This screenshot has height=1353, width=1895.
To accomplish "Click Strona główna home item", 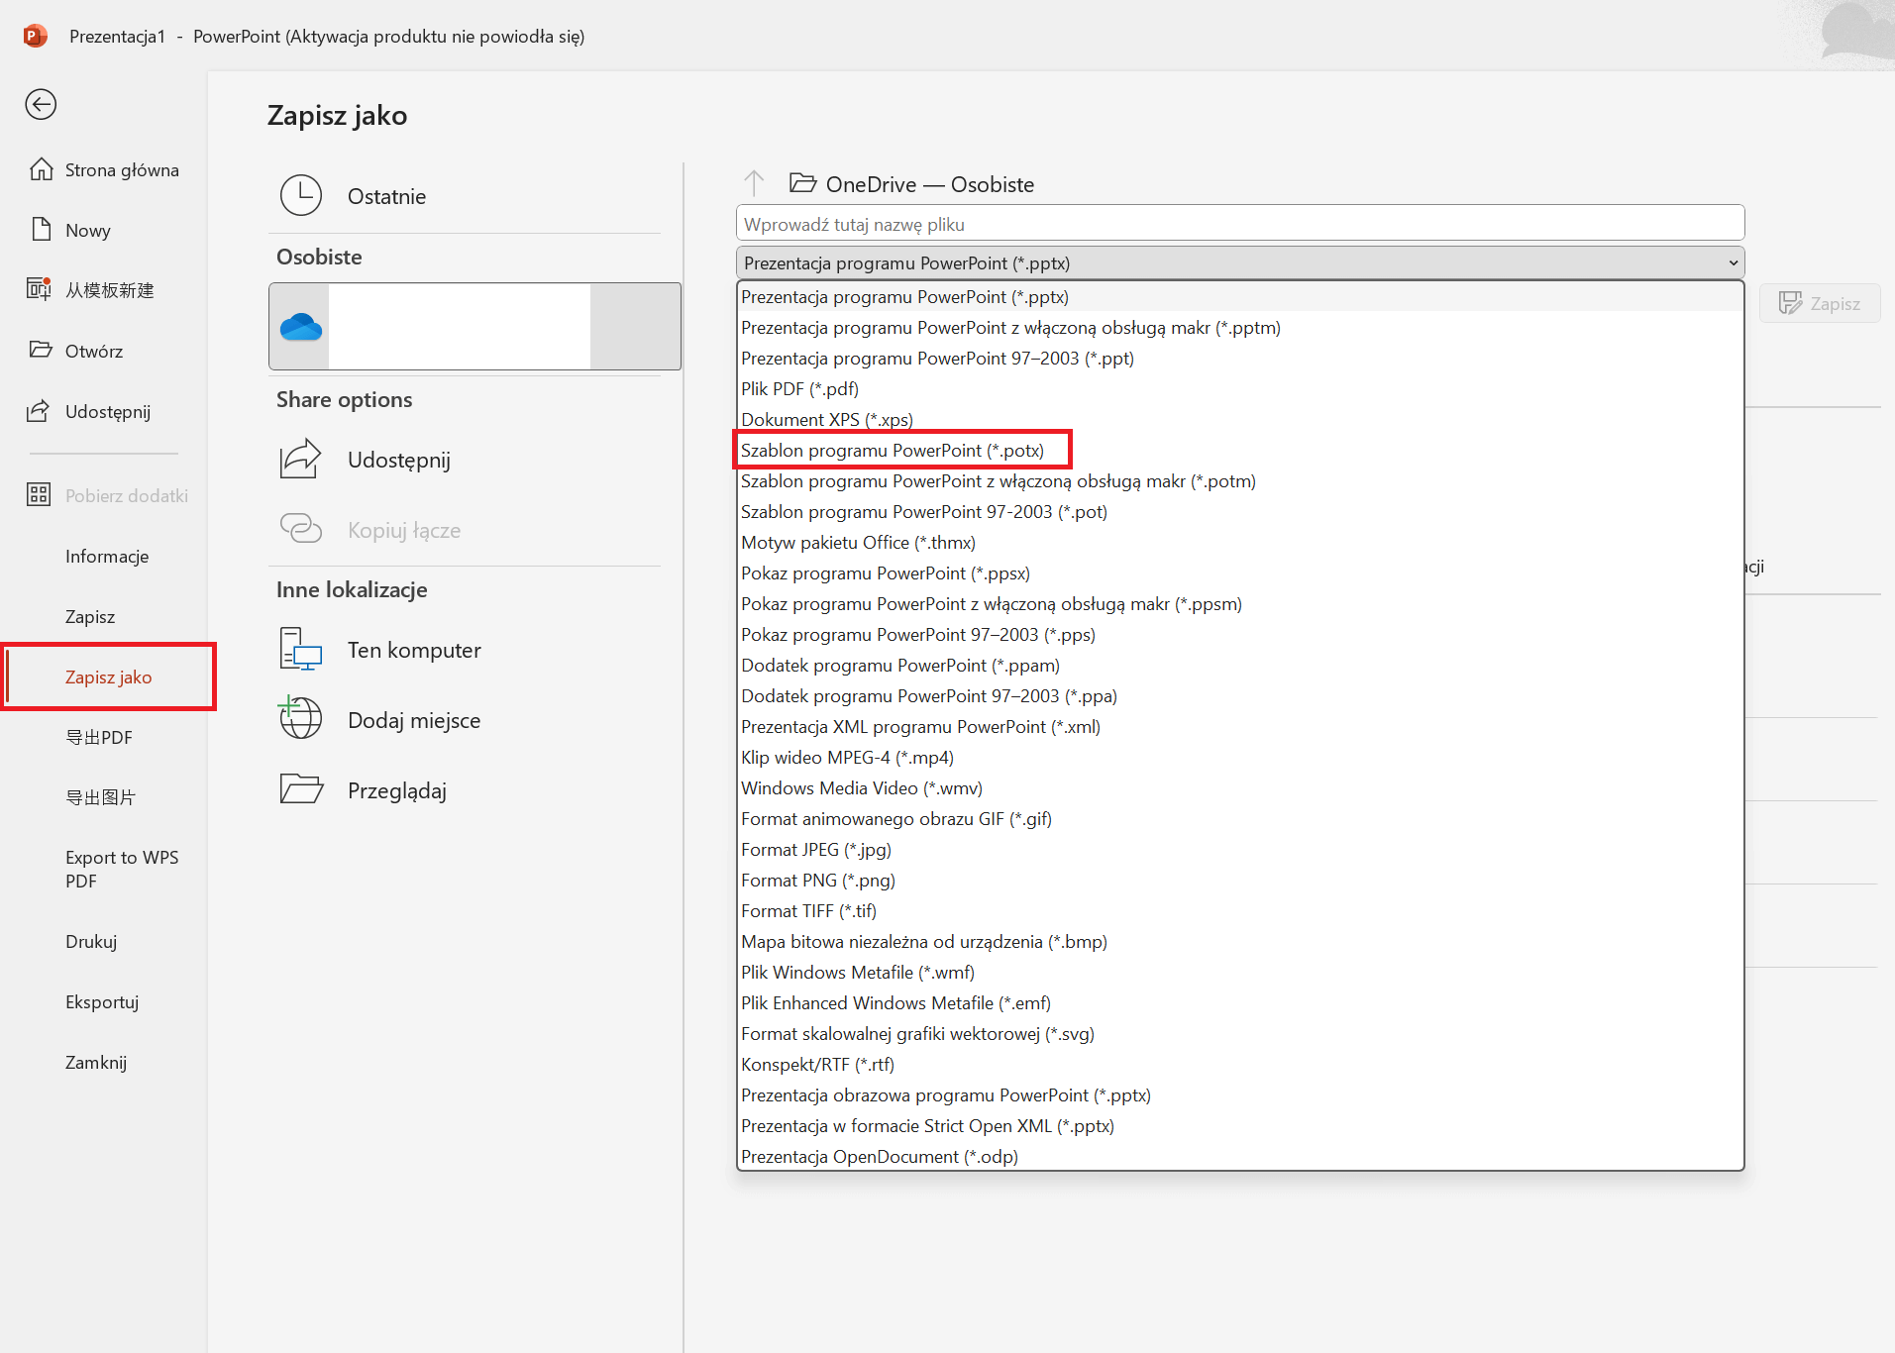I will pyautogui.click(x=121, y=170).
